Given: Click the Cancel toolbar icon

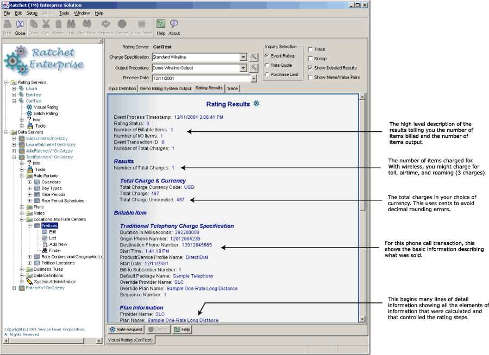Looking at the screenshot, I should pyautogui.click(x=122, y=24).
